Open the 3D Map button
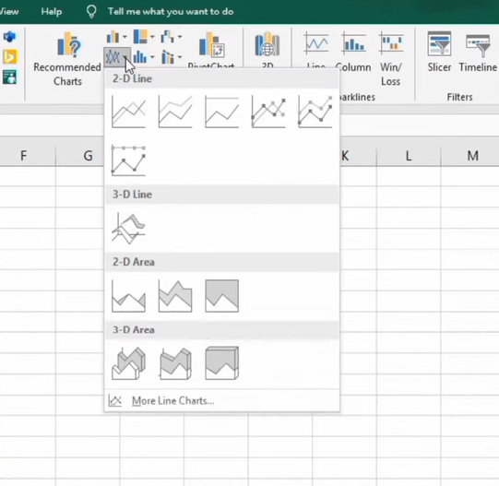The image size is (499, 486). [267, 49]
